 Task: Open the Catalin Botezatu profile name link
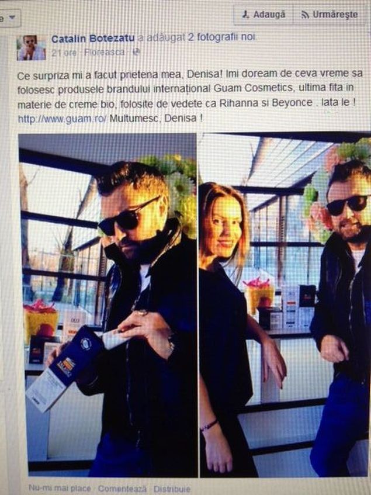click(93, 39)
